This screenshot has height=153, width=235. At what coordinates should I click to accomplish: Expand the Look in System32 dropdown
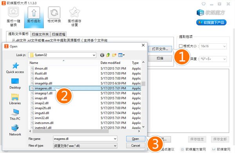(94, 55)
